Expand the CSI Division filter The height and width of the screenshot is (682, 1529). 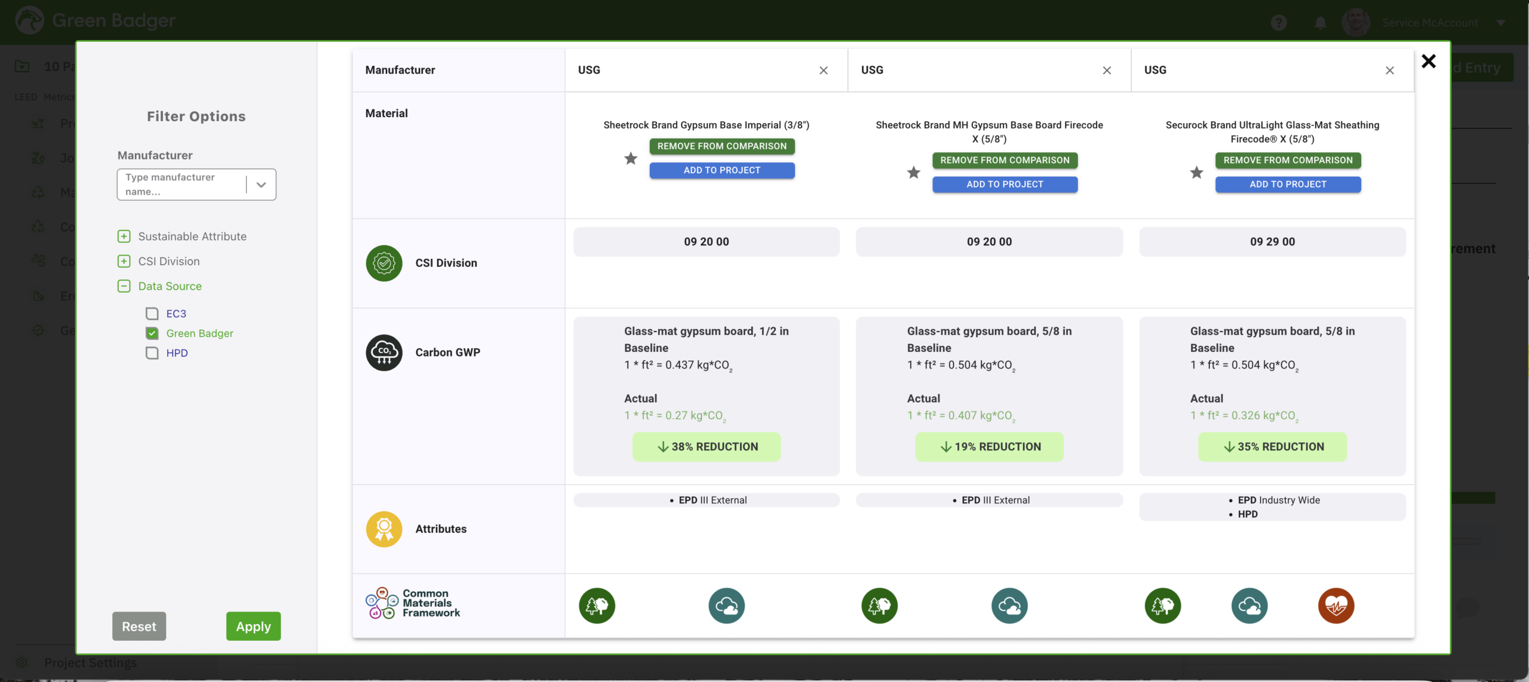click(x=124, y=261)
